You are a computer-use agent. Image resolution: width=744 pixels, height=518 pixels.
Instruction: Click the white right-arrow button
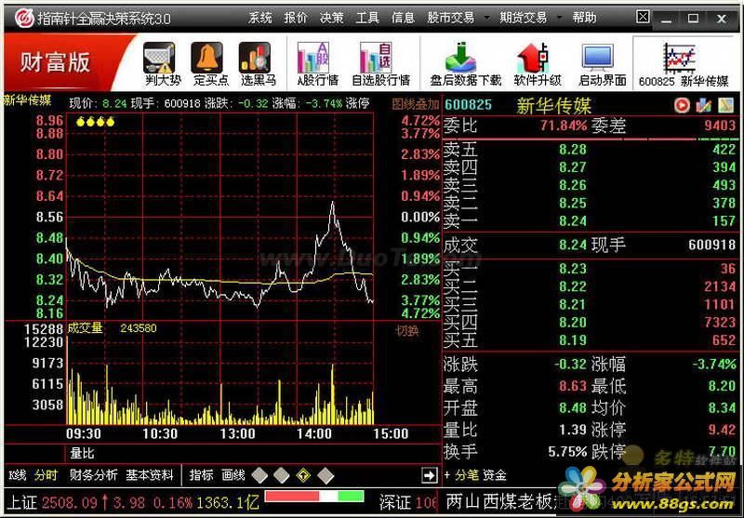pyautogui.click(x=429, y=475)
